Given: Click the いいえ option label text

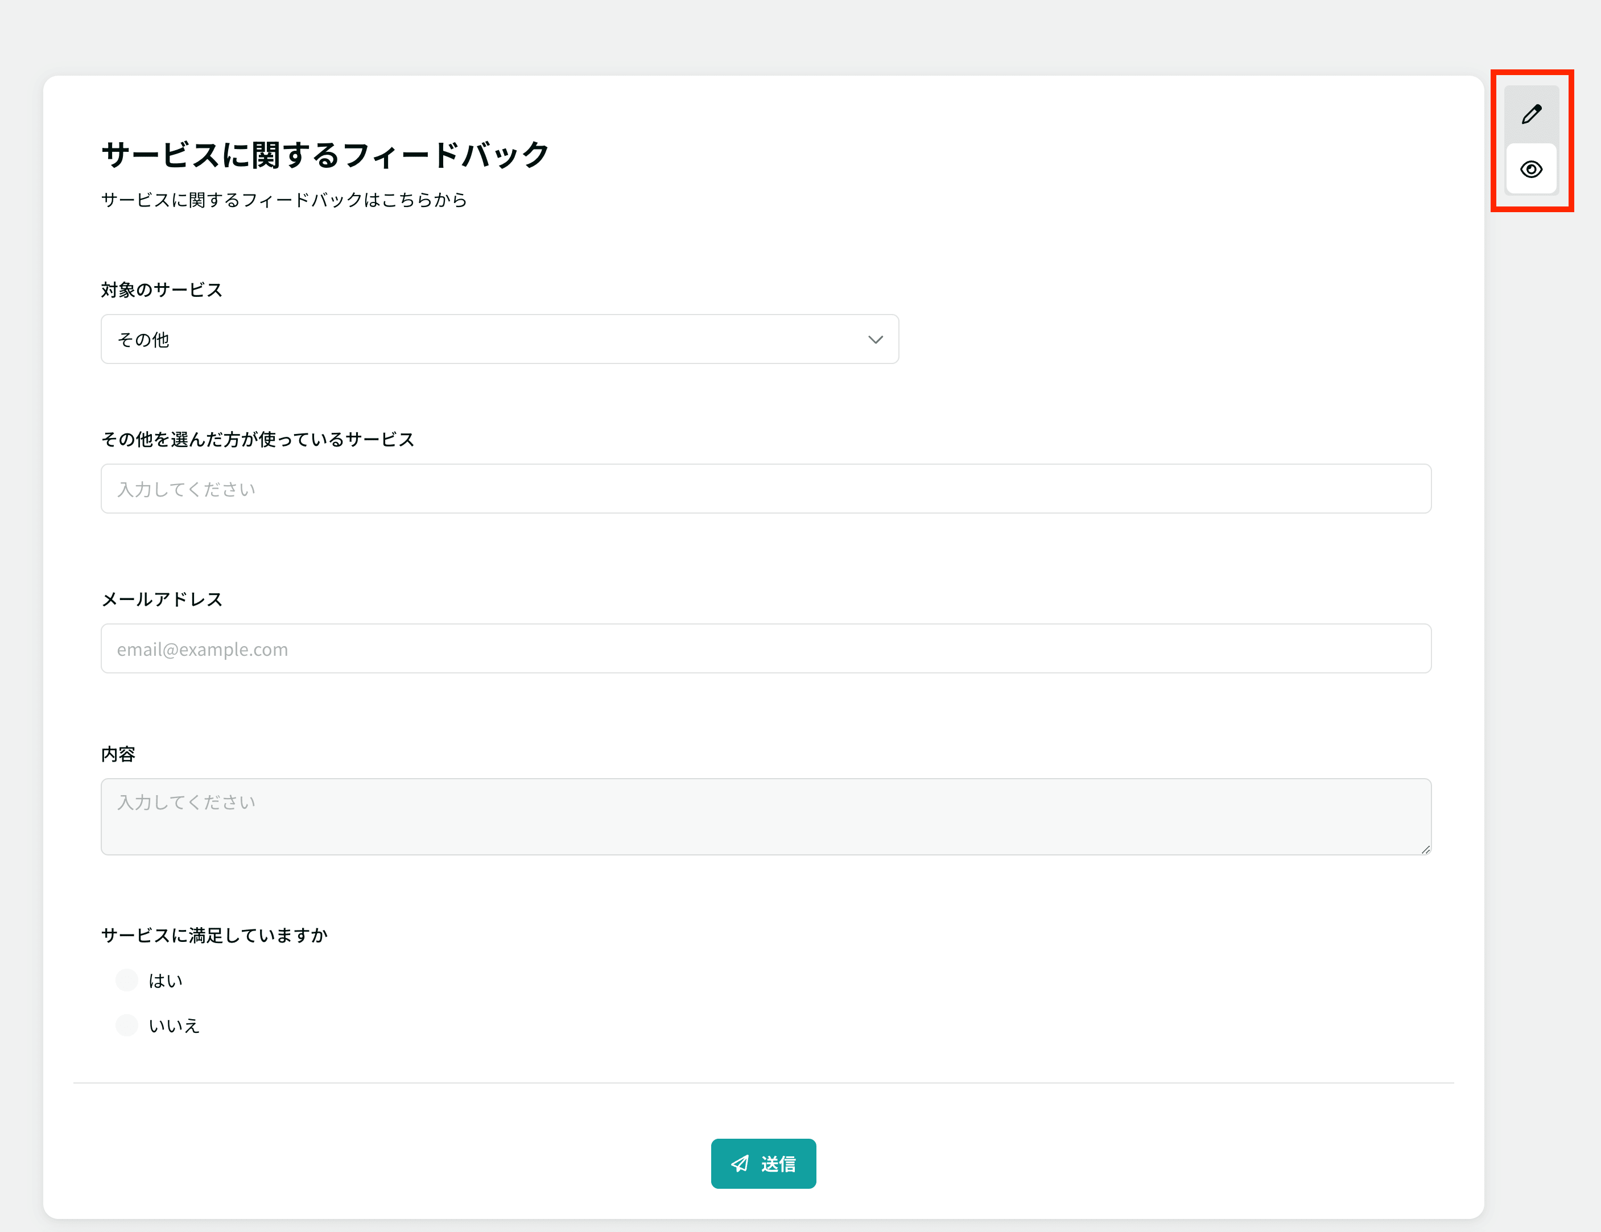Looking at the screenshot, I should click(x=175, y=1026).
